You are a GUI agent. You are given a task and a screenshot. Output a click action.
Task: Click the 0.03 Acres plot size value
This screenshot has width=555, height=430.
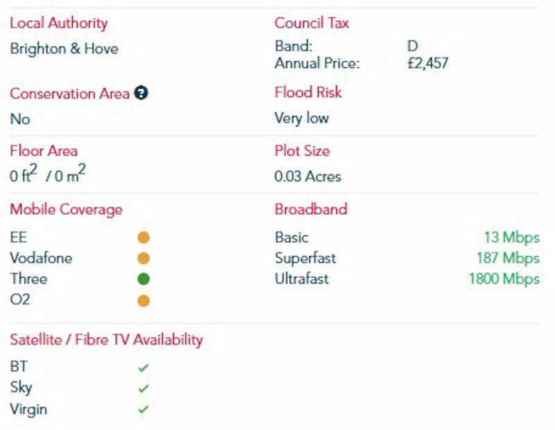307,176
